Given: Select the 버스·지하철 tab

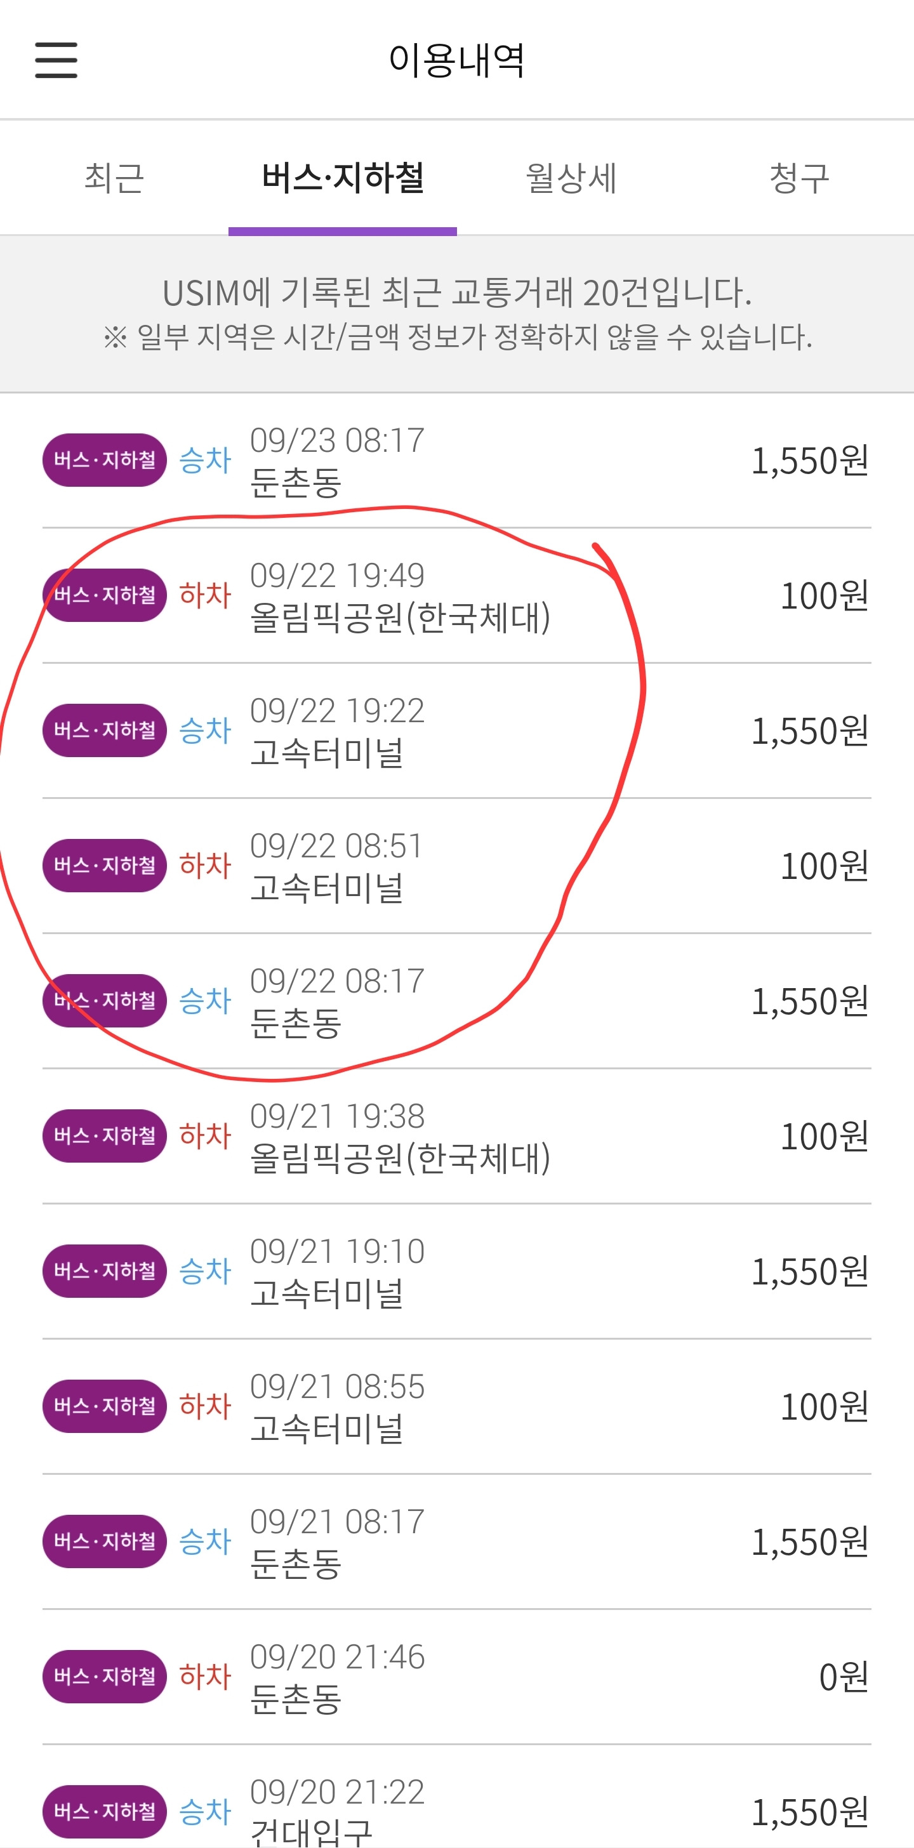Looking at the screenshot, I should (x=342, y=177).
